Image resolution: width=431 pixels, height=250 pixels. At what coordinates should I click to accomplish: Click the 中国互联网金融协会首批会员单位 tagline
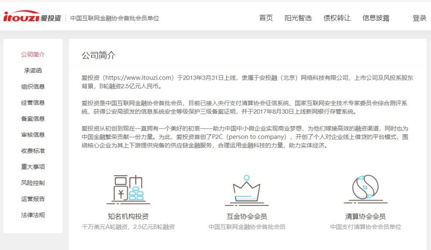click(115, 19)
